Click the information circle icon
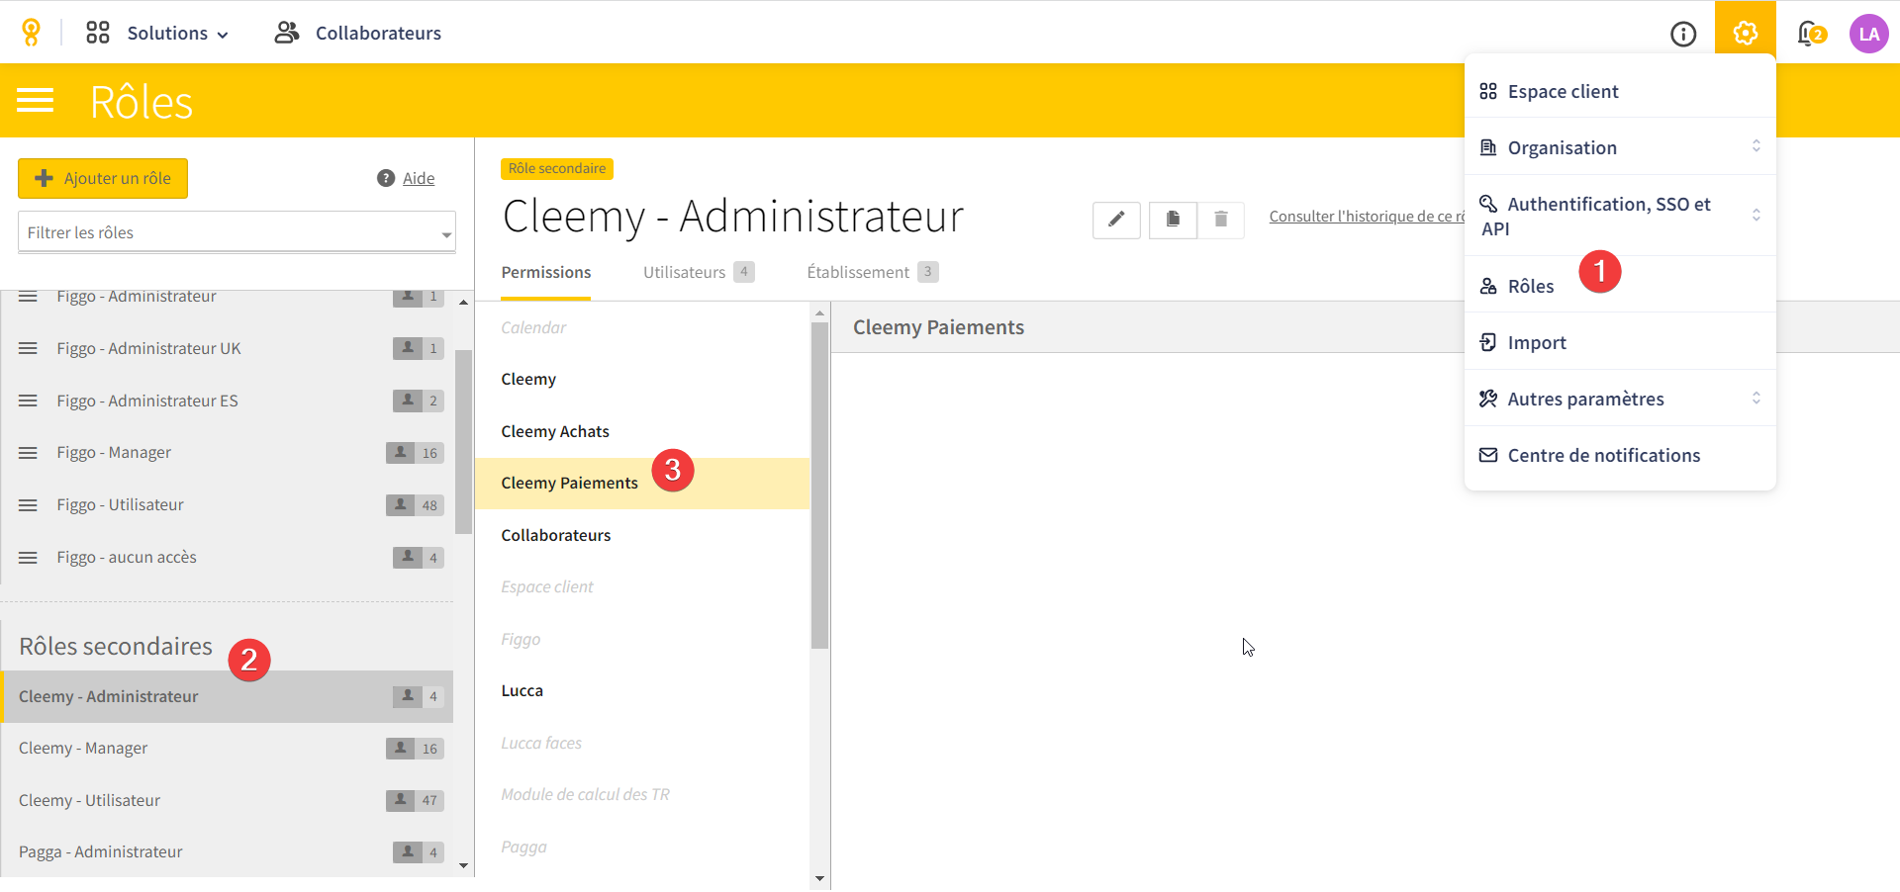The height and width of the screenshot is (892, 1900). [x=1683, y=34]
